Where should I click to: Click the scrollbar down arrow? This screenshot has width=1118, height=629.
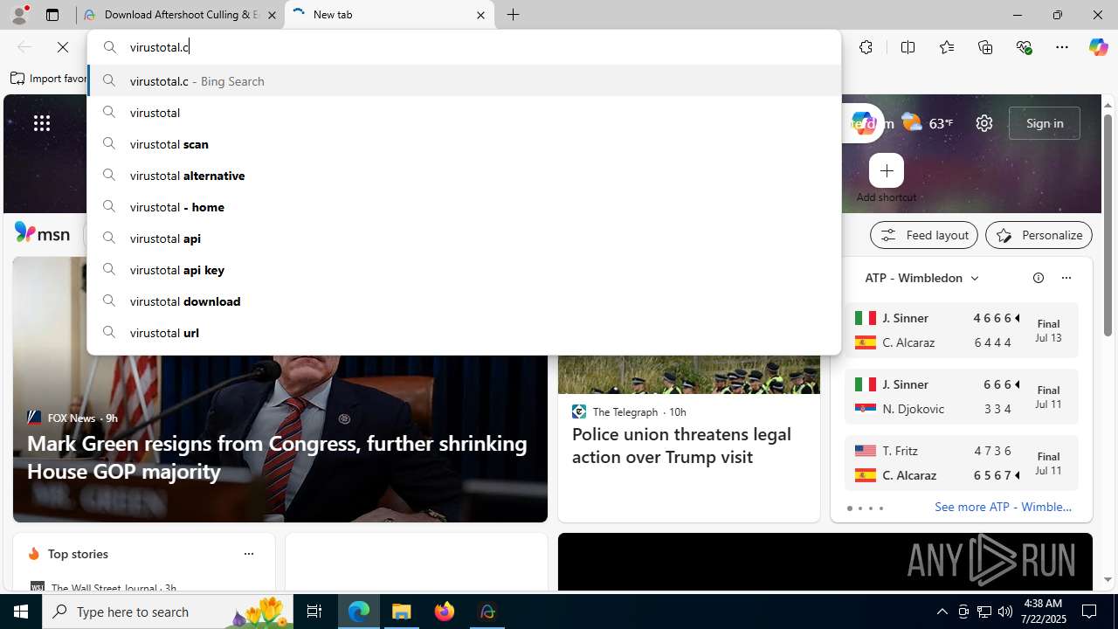(1108, 579)
